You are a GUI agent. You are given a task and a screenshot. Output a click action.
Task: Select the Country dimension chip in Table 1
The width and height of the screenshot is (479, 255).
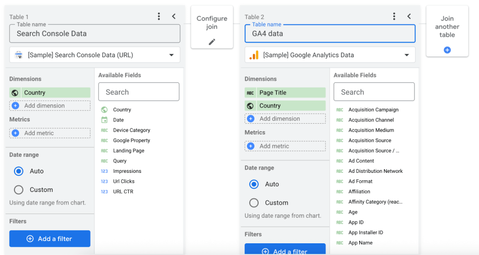coord(50,93)
